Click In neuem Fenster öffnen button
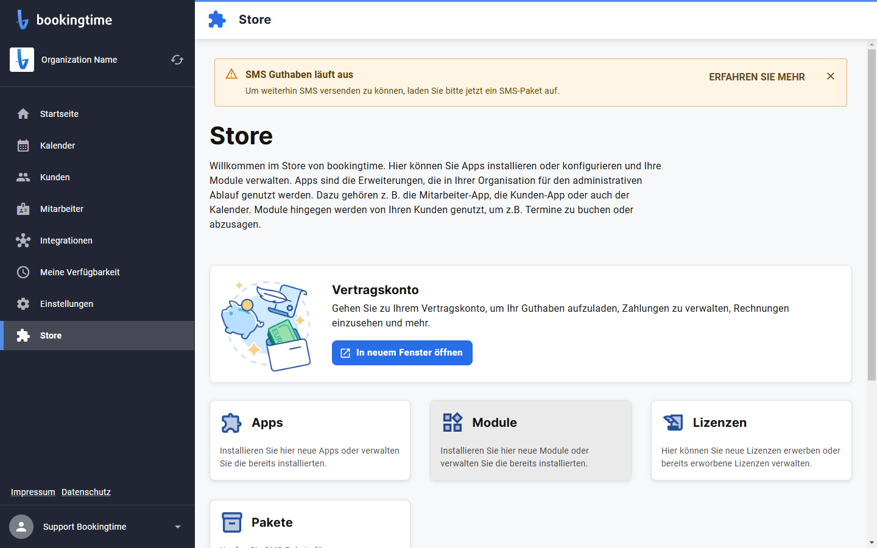Image resolution: width=877 pixels, height=548 pixels. (x=402, y=353)
